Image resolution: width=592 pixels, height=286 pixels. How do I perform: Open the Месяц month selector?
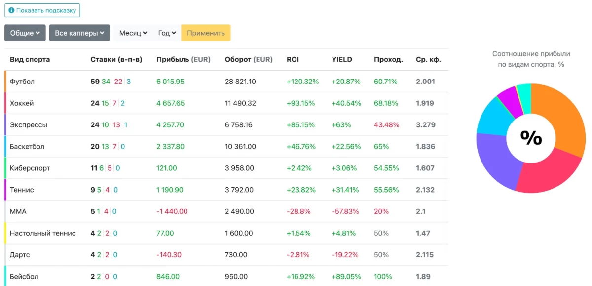[x=133, y=33]
